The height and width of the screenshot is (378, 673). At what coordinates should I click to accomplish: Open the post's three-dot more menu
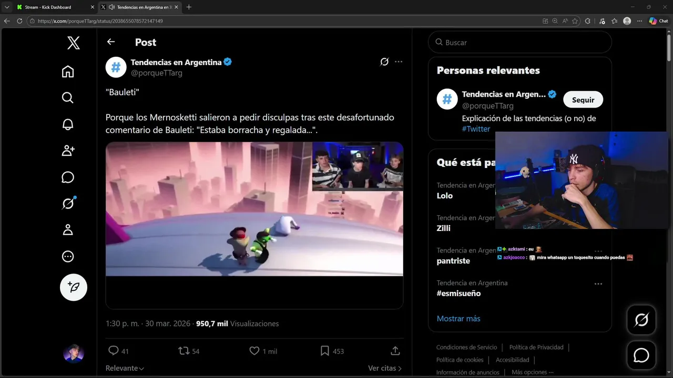point(399,62)
